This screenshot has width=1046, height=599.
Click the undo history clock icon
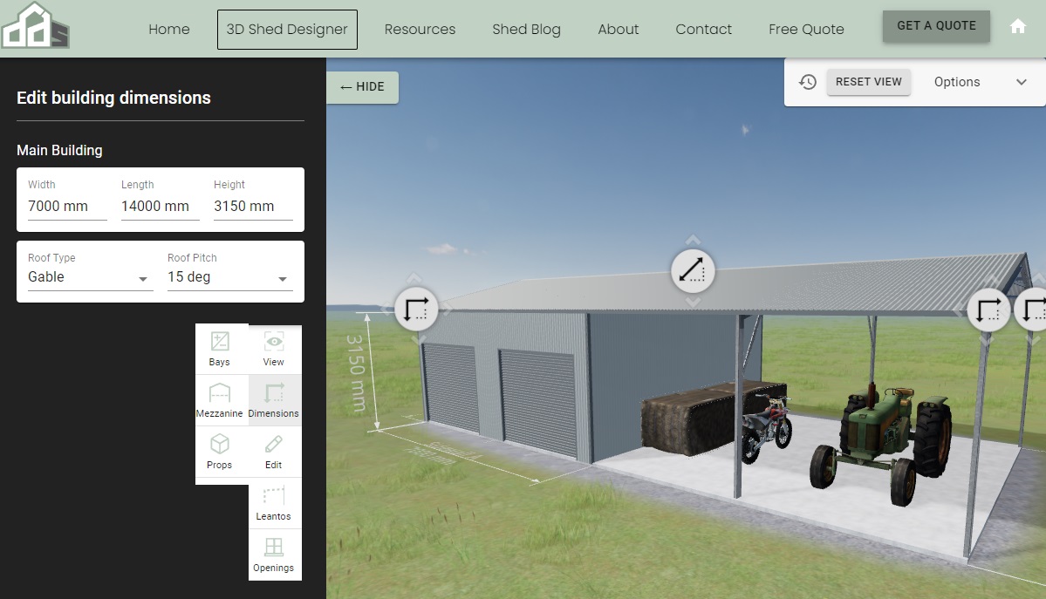[807, 82]
